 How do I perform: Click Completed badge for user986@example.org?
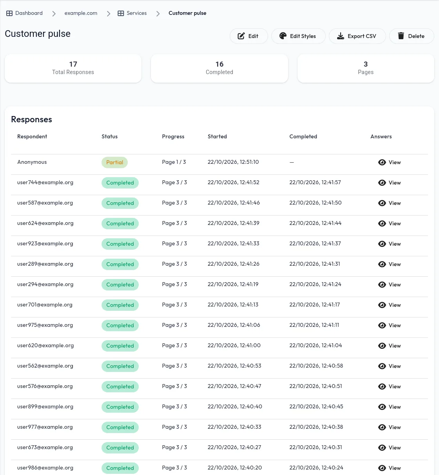(120, 468)
